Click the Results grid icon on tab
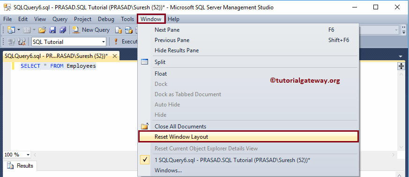Image resolution: width=409 pixels, height=177 pixels. pyautogui.click(x=10, y=166)
